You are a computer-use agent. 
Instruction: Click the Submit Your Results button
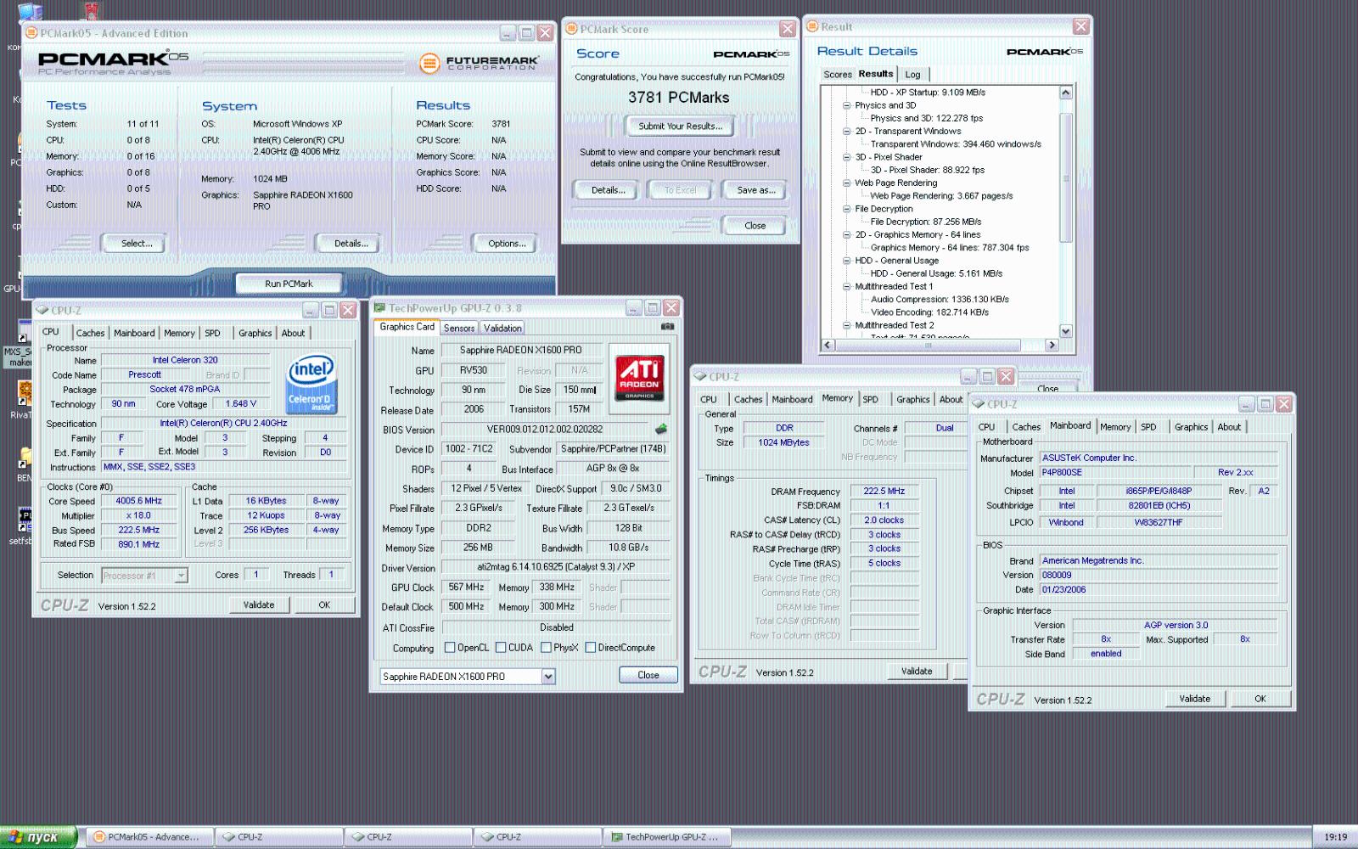tap(681, 127)
